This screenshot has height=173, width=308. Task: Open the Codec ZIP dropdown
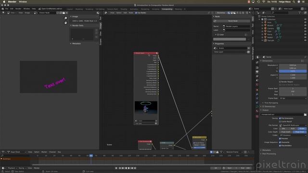293,136
